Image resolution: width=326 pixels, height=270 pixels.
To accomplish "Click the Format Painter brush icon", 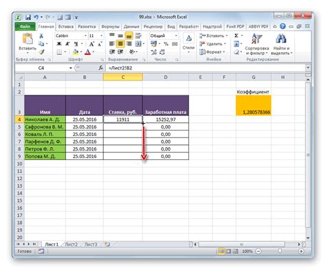I will click(41, 52).
